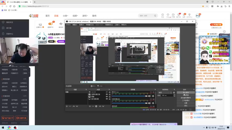Toggle lock on 显示器采集 source
Image resolution: width=232 pixels, height=130 pixels.
point(110,99)
